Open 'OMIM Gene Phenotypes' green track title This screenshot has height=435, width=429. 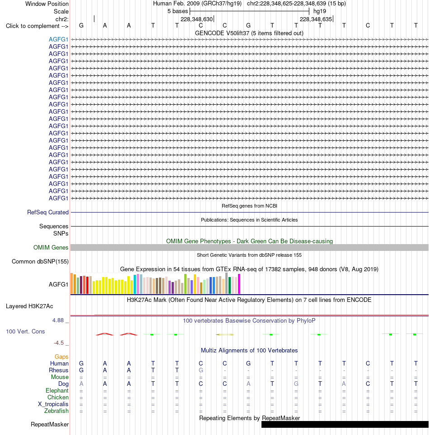[249, 241]
